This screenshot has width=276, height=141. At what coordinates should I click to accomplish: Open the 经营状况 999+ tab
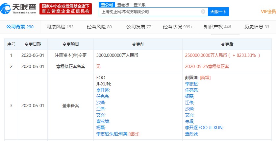click(178, 27)
